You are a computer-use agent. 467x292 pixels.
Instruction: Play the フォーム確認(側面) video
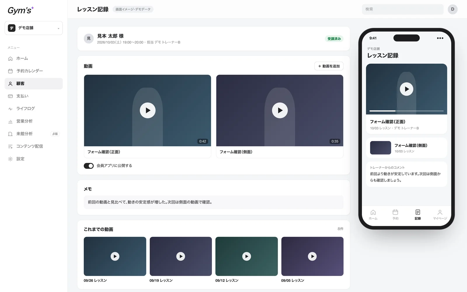pyautogui.click(x=280, y=110)
